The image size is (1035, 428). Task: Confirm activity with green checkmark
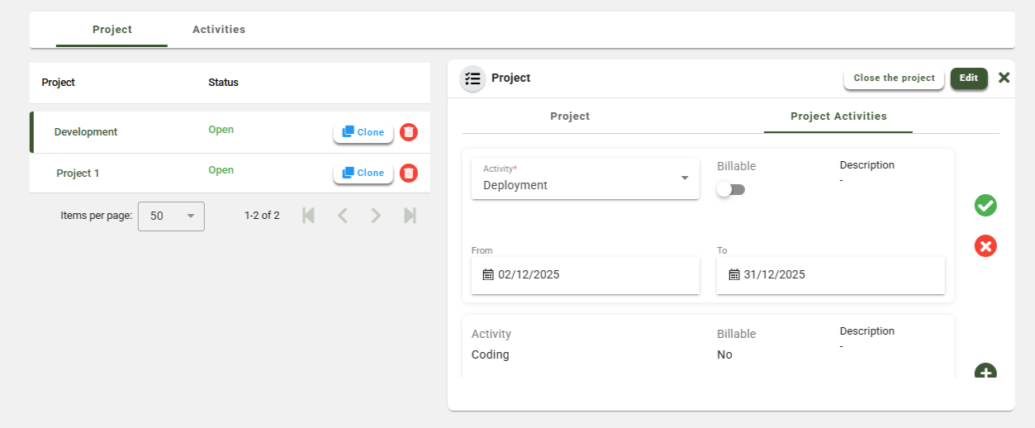[985, 206]
